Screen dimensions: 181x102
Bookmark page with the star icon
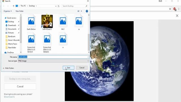(x=170, y=9)
